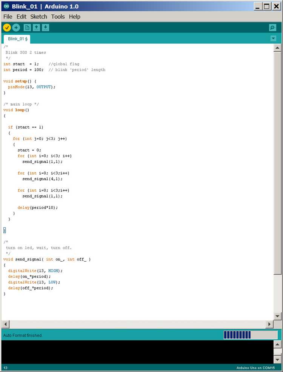
Task: Save the sketch using the down-arrow icon
Action: 45,28
